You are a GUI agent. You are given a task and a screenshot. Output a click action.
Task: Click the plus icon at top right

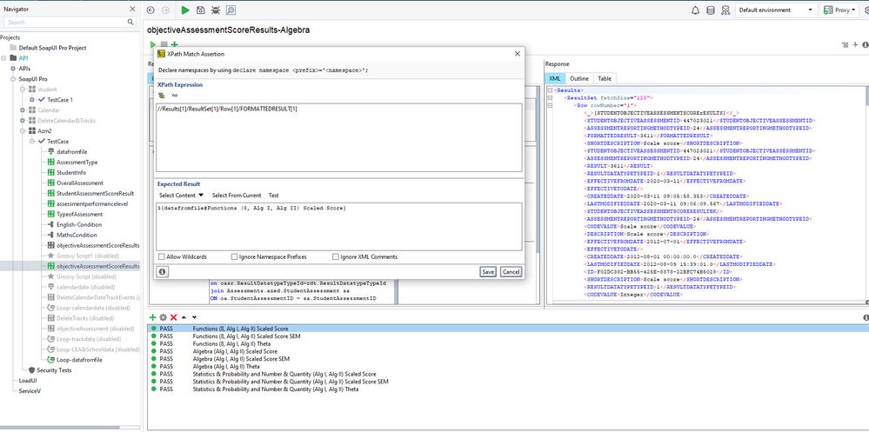click(x=855, y=44)
